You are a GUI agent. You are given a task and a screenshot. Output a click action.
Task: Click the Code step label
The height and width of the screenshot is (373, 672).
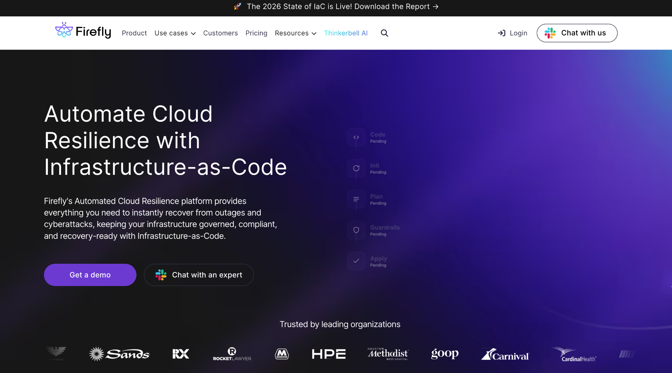pos(378,135)
